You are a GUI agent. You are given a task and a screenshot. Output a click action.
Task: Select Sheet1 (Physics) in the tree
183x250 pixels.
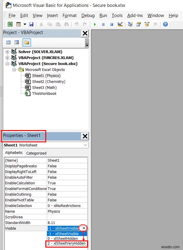46,75
